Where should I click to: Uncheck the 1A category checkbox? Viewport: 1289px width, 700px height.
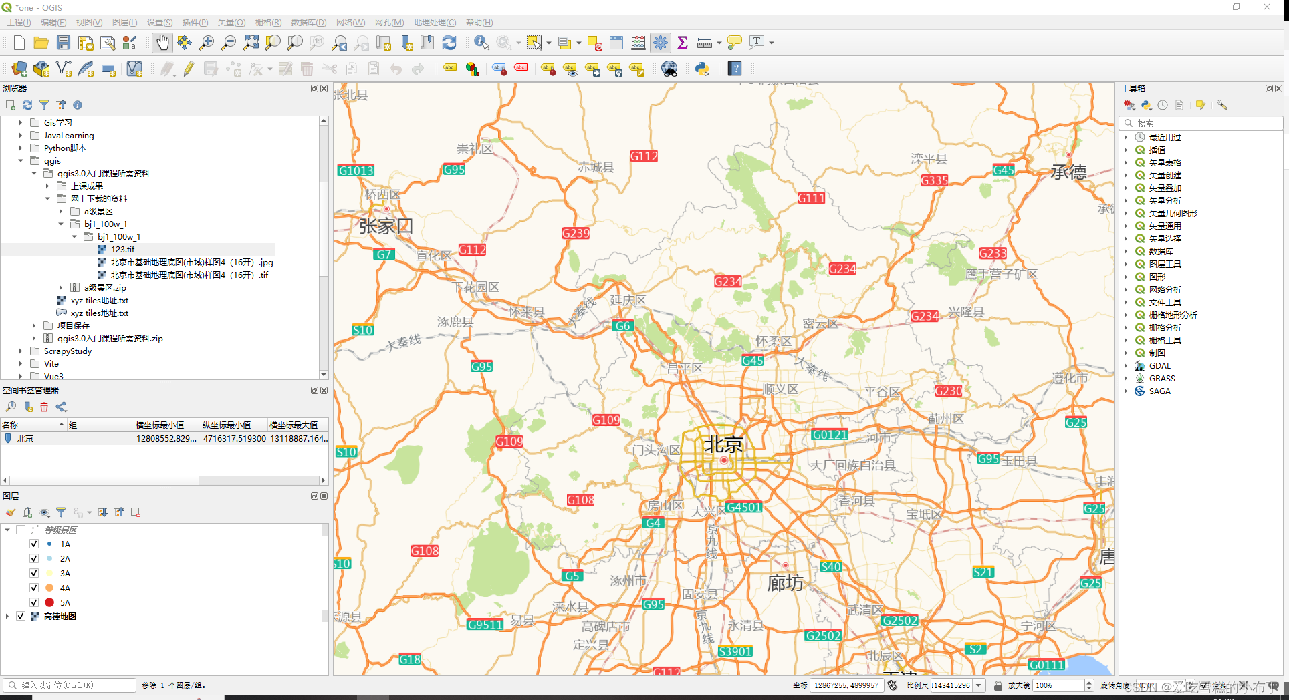pyautogui.click(x=34, y=544)
